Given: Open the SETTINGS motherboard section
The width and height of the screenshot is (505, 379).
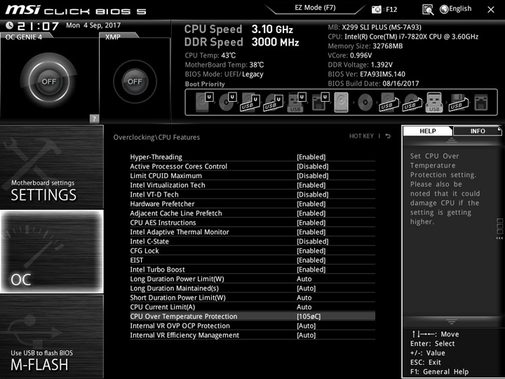Looking at the screenshot, I should tap(52, 167).
